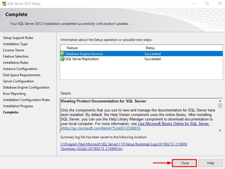Click Instance Configuration step
Image resolution: width=225 pixels, height=169 pixels.
[x=20, y=69]
